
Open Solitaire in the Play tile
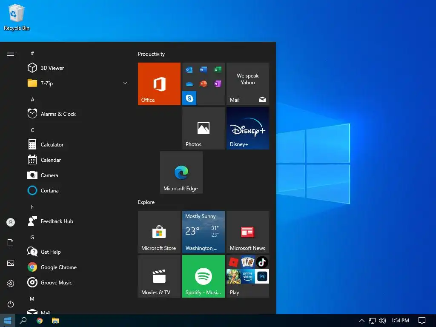click(248, 262)
